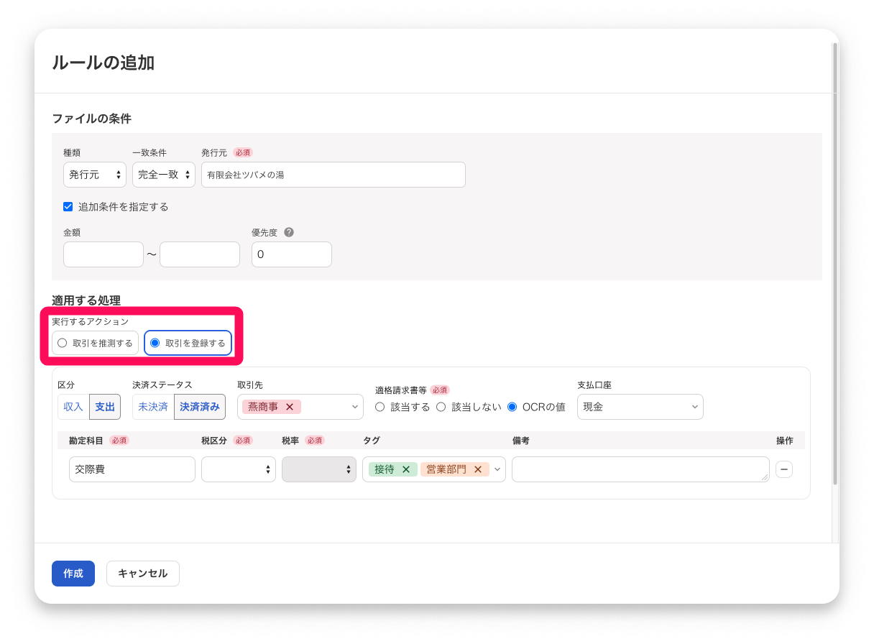This screenshot has width=874, height=644.
Task: Click the キャンセル button
Action: pyautogui.click(x=143, y=574)
